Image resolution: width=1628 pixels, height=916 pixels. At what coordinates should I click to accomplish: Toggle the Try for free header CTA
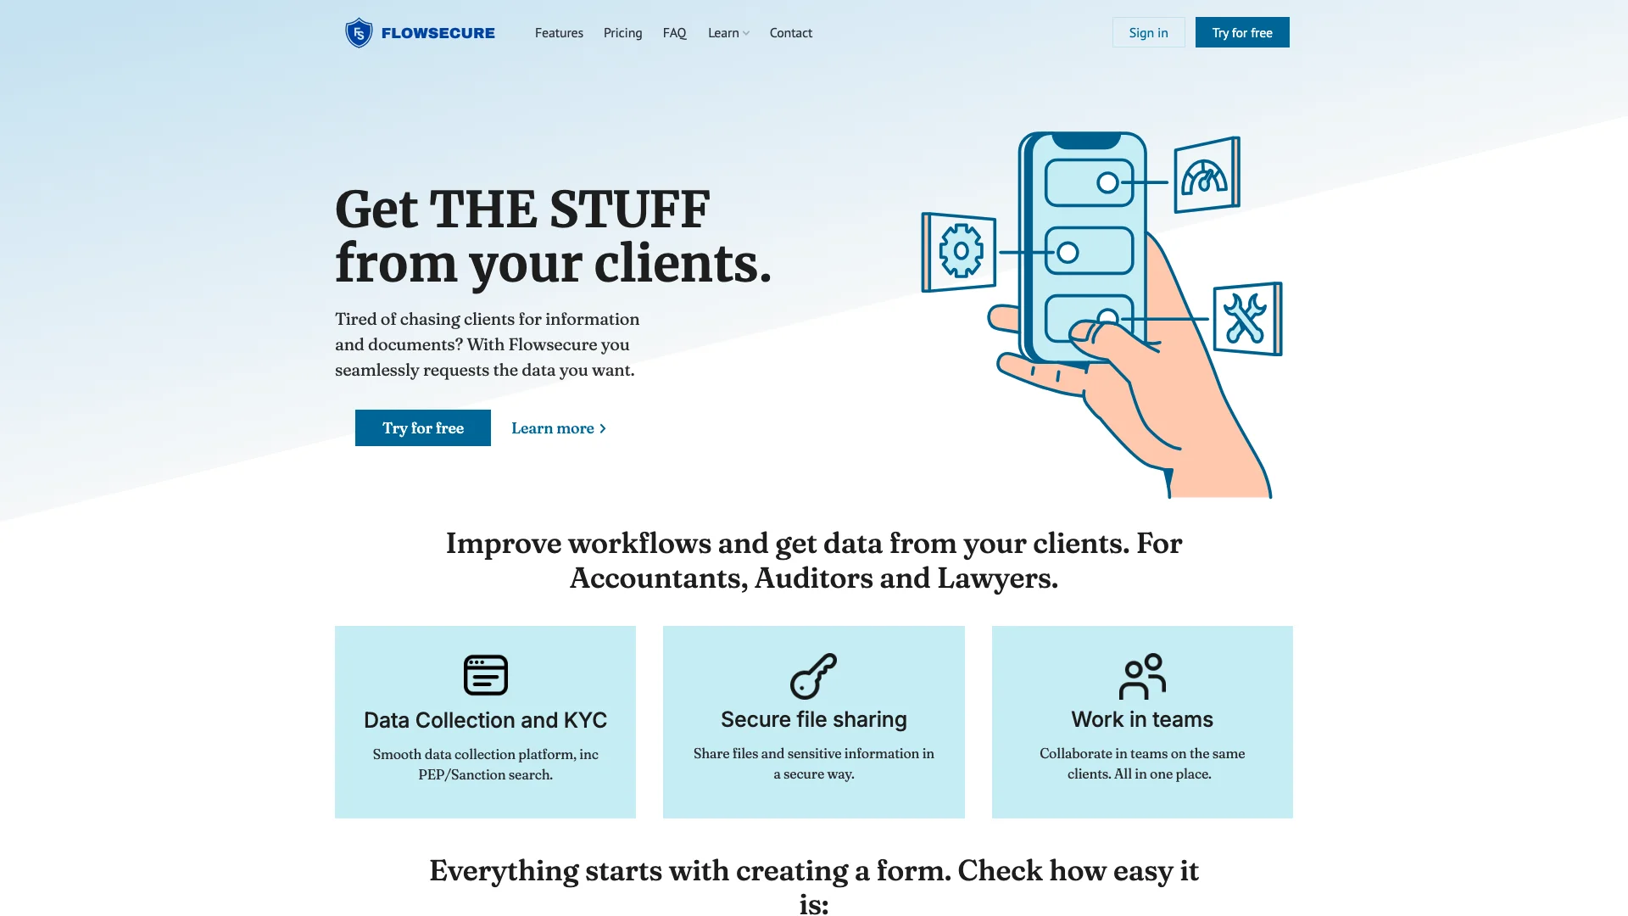[x=1242, y=32]
